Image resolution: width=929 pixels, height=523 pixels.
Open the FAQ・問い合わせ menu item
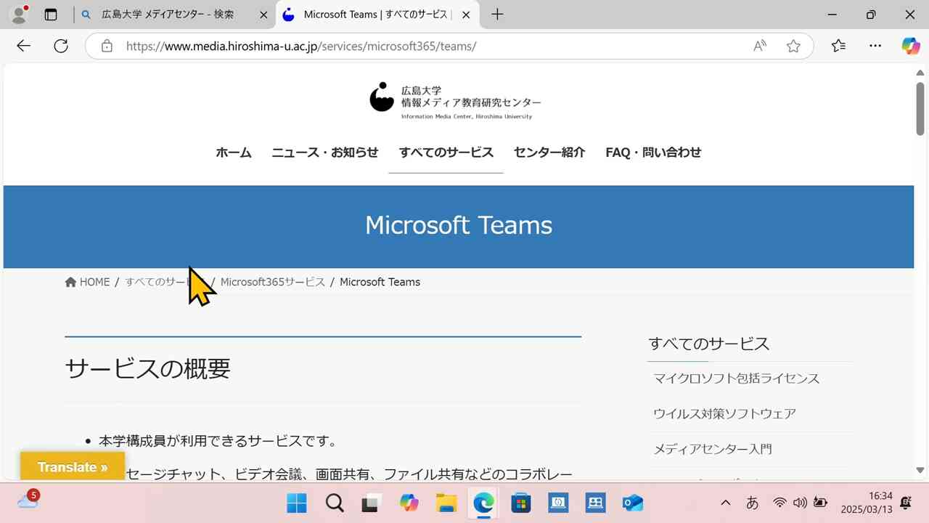coord(653,153)
